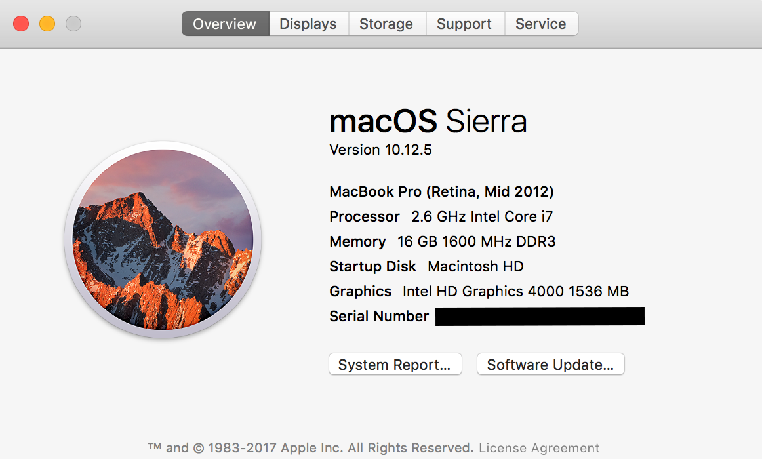The width and height of the screenshot is (762, 459).
Task: Go to the Support tab
Action: [464, 24]
